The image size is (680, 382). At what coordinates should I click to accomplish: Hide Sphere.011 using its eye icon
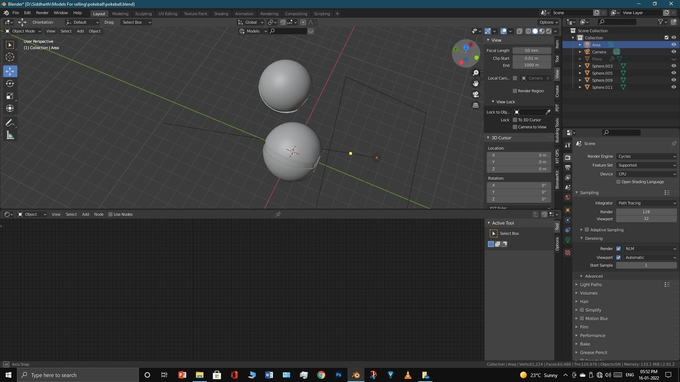674,87
